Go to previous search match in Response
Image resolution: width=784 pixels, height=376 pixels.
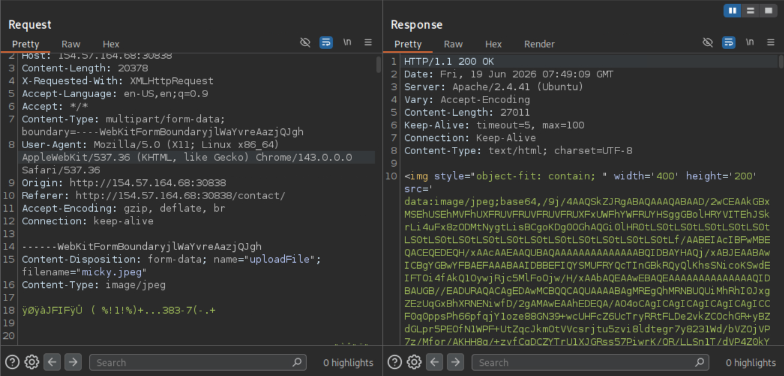[435, 362]
